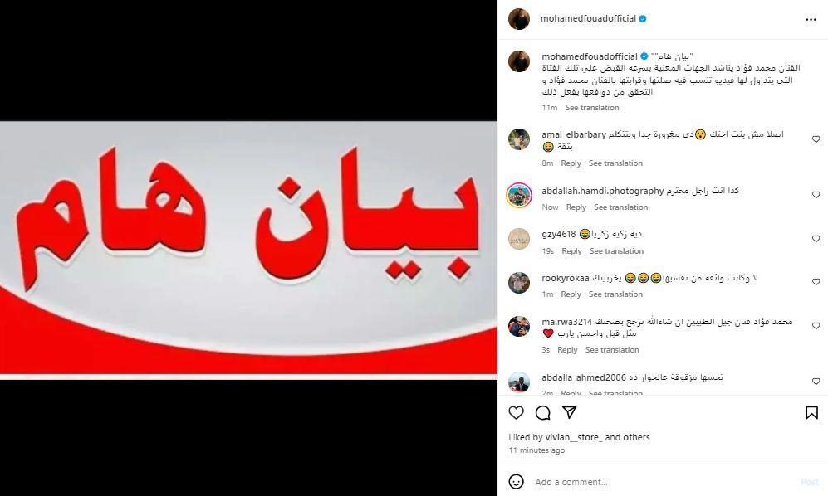Open mohamedfouadofficial header profile picture
828x496 pixels.
pos(518,19)
